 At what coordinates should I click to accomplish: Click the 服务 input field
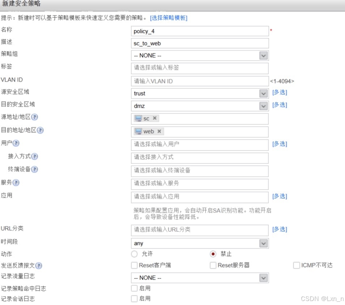point(200,184)
